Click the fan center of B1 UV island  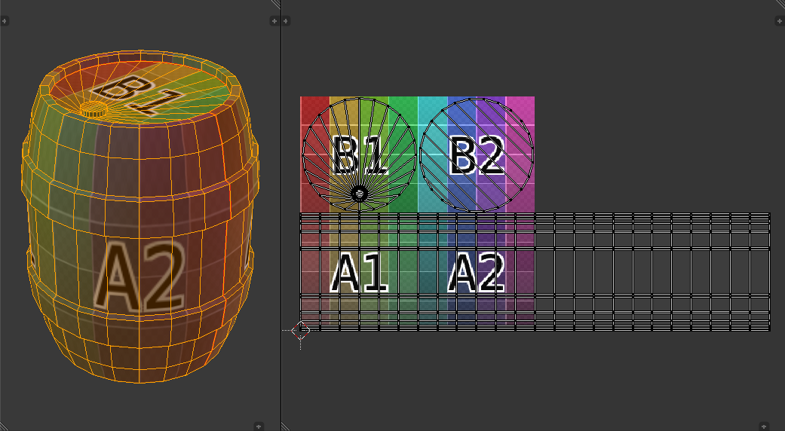[x=360, y=194]
